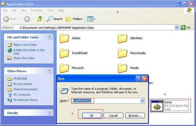This screenshot has height=126, width=196.
Task: Click Cancel in the Run dialog
Action: pyautogui.click(x=113, y=116)
